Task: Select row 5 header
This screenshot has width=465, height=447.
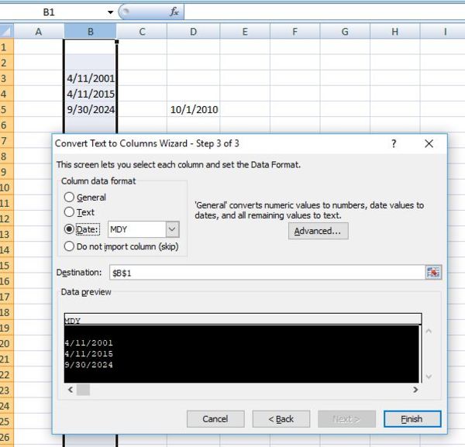Action: click(x=6, y=109)
